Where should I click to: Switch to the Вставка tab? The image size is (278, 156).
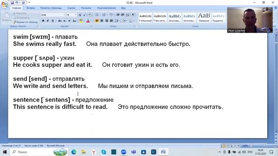(x=31, y=8)
